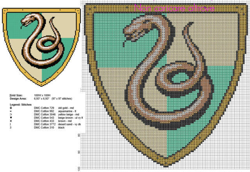Select the '3' symbol for DMC 310
This screenshot has height=172, width=250.
click(x=11, y=127)
